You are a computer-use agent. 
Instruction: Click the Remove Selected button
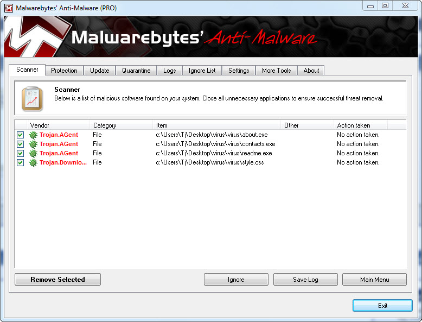click(x=58, y=280)
